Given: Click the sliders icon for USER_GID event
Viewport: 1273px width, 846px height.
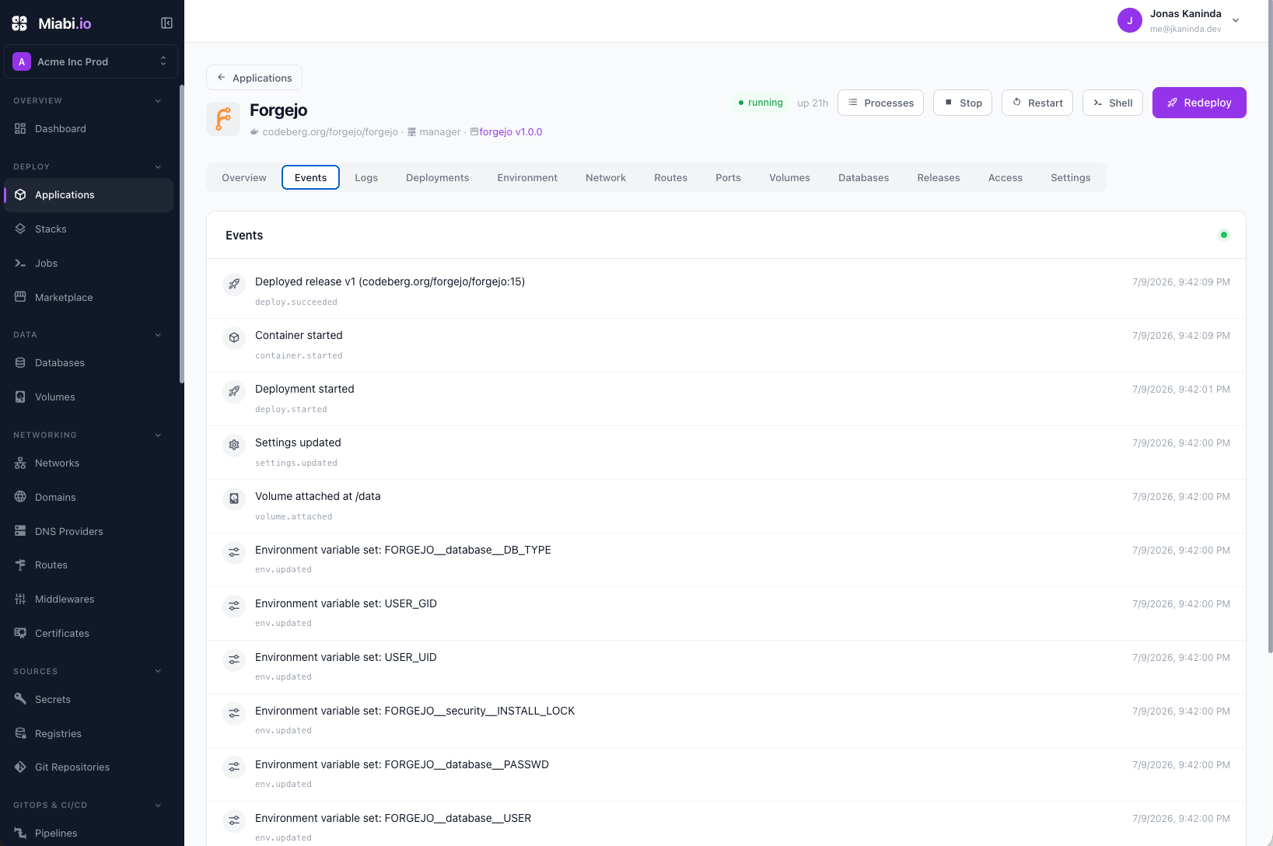Looking at the screenshot, I should tap(234, 606).
